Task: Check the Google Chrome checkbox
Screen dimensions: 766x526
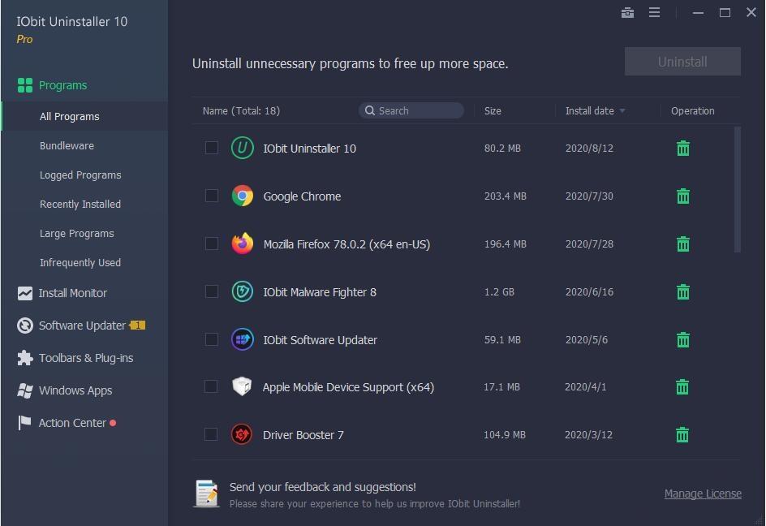Action: 212,196
